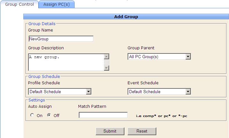Submit the new group form
The height and width of the screenshot is (138, 229).
[110, 131]
